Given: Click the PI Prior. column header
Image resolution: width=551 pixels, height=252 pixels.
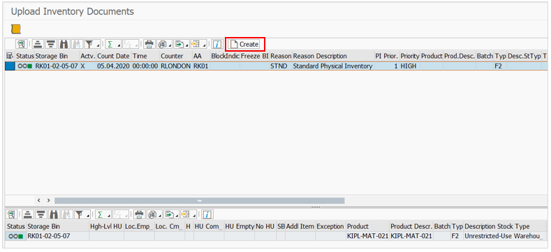Looking at the screenshot, I should point(387,56).
